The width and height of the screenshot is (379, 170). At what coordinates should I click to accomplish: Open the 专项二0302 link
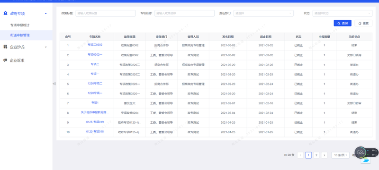point(95,45)
